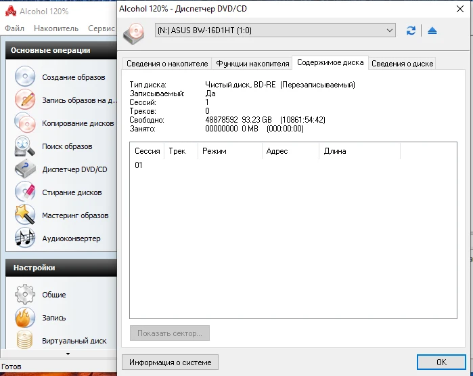Click the Стирание дисков eraser icon
The height and width of the screenshot is (376, 473).
tap(25, 192)
